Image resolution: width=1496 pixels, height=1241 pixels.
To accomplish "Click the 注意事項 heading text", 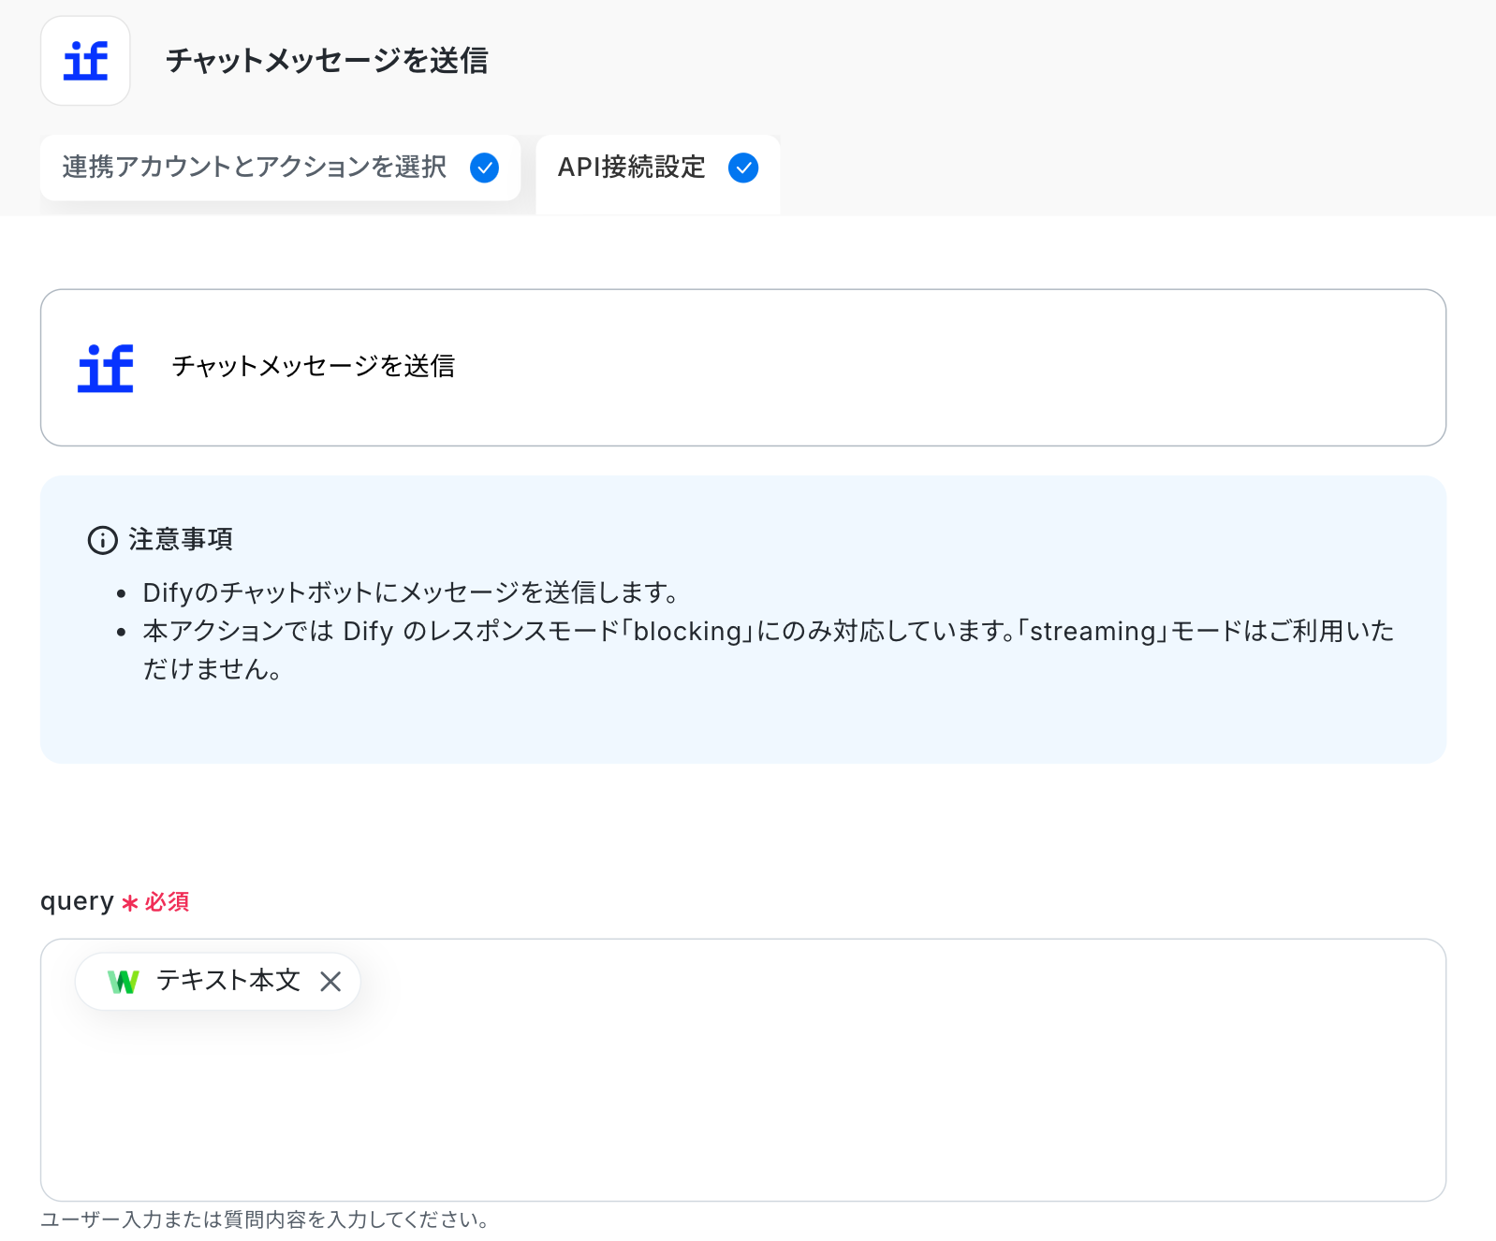I will click(x=181, y=539).
